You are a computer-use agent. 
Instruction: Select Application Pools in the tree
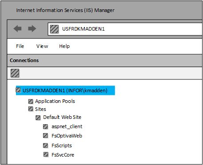[x=55, y=101]
